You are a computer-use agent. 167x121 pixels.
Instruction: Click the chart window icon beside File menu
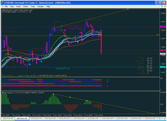coord(2,6)
